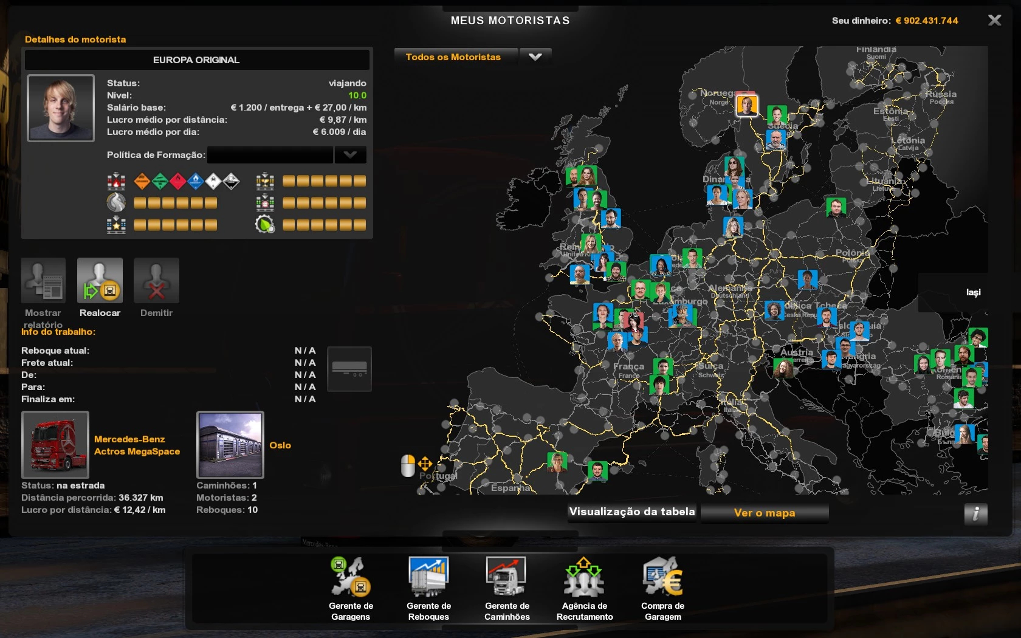Click the Oslo garage name
This screenshot has height=638, width=1021.
click(280, 445)
